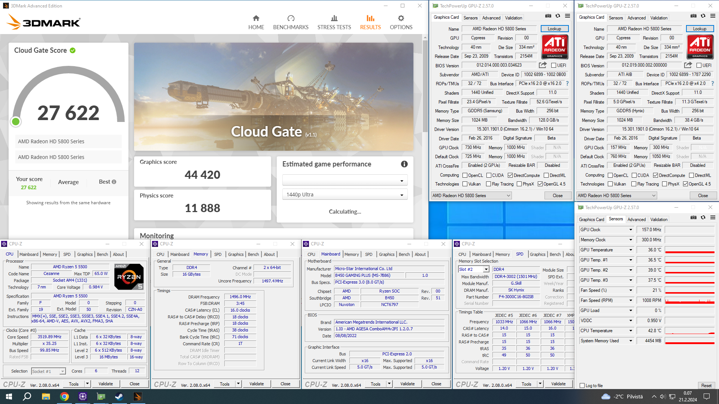Click the GPU Temperature sensor graph bar
The height and width of the screenshot is (404, 719).
(689, 250)
